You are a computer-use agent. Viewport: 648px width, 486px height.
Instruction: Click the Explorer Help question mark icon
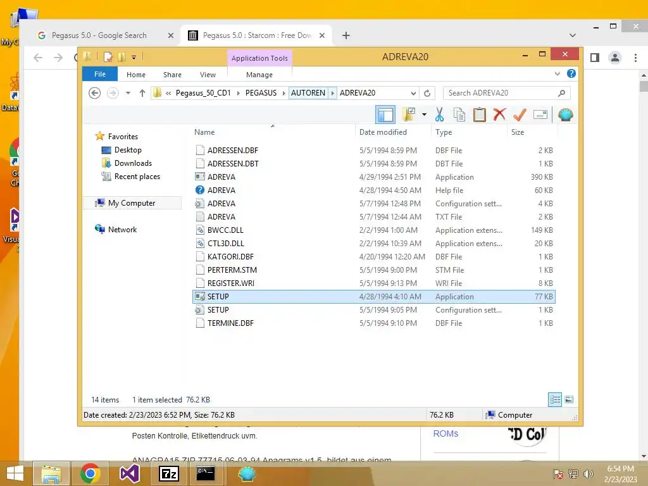[571, 73]
